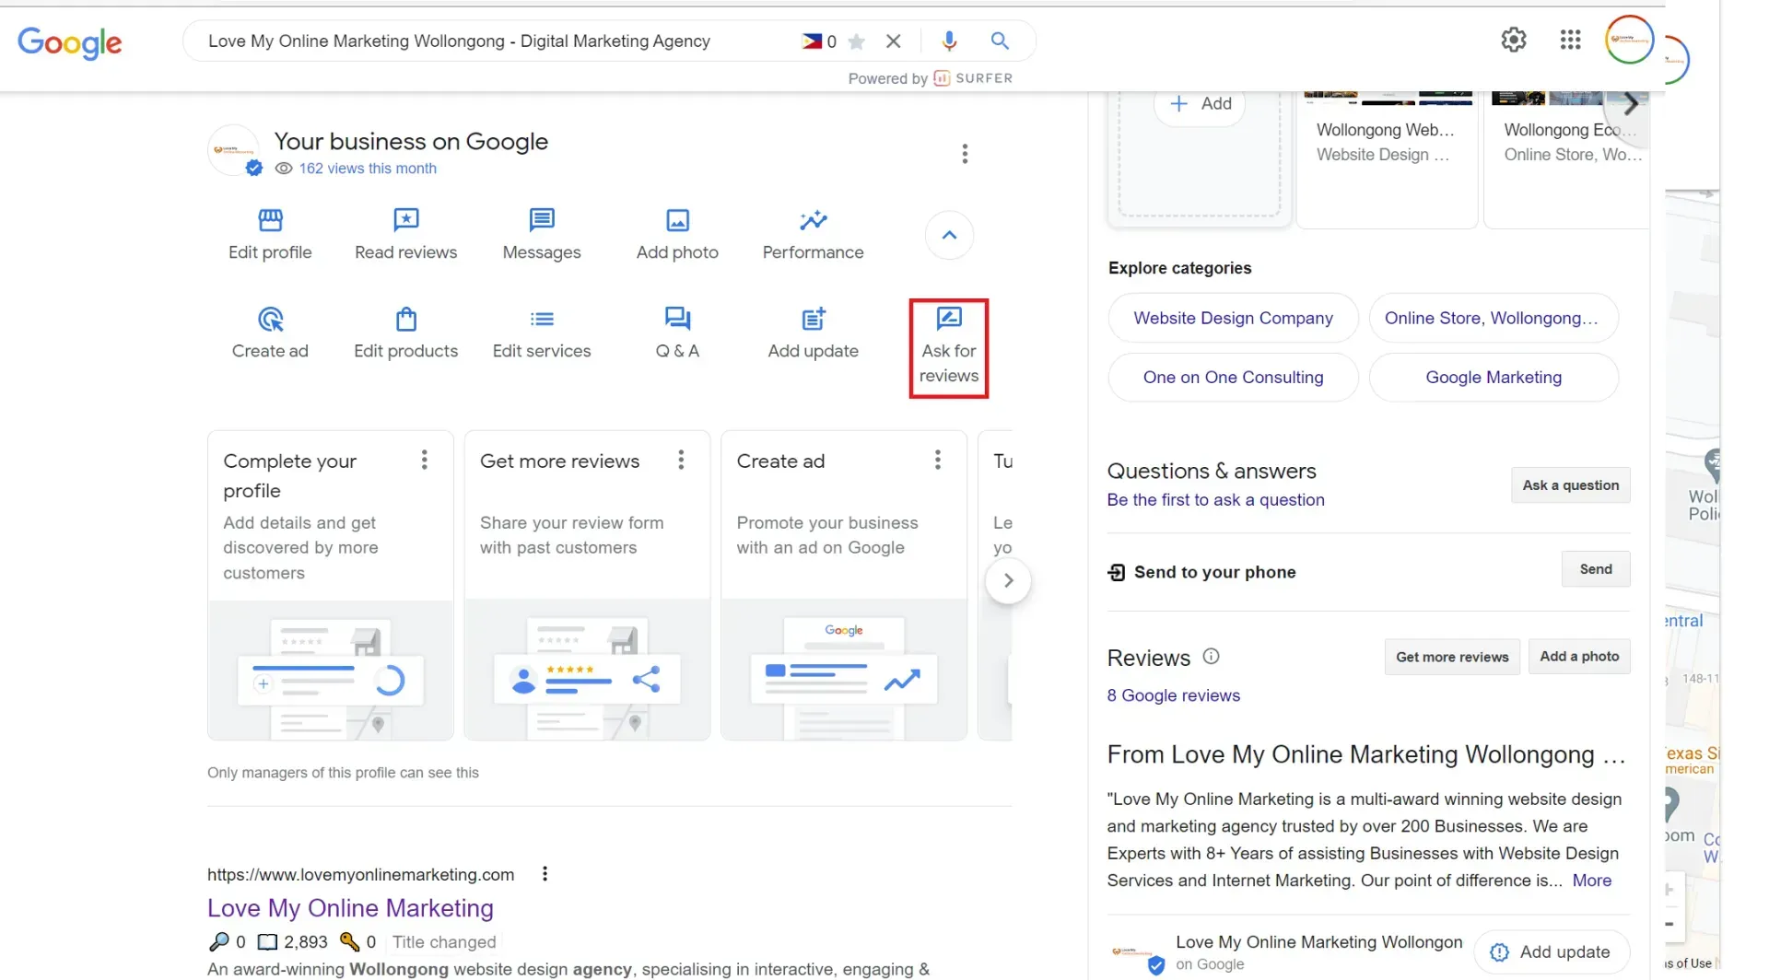
Task: Open options for Create ad card
Action: pos(937,460)
